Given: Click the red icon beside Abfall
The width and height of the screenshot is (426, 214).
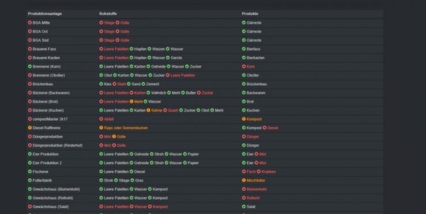Looking at the screenshot, I should point(101,119).
